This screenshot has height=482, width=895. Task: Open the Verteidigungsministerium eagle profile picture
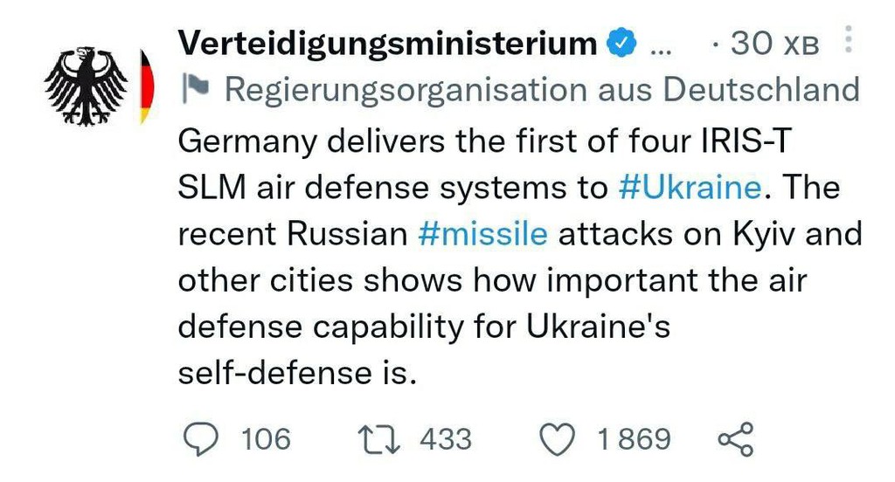tap(86, 85)
